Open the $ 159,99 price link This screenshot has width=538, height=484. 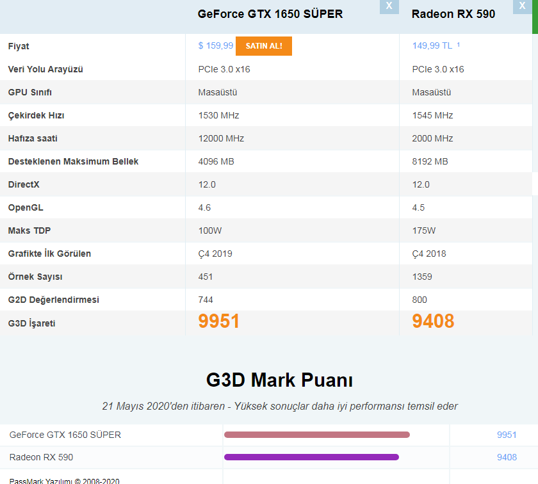point(216,46)
